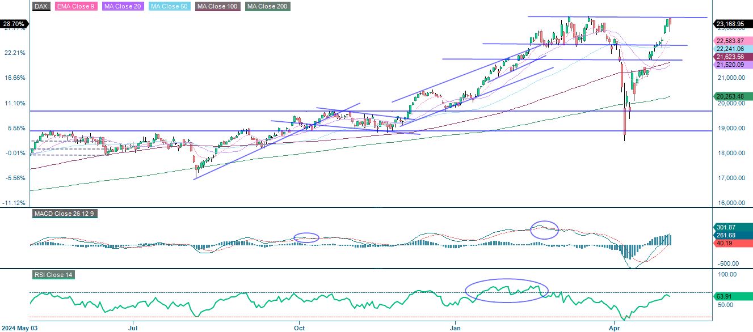Click the -0.01% percent axis label
The image size is (753, 332).
pos(15,153)
